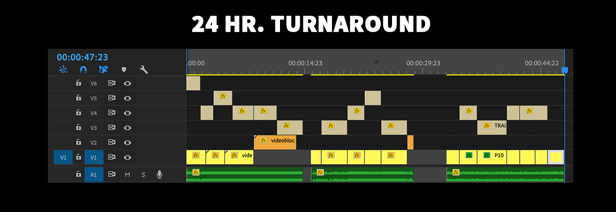Toggle sync lock on track V5
The width and height of the screenshot is (616, 212).
(112, 98)
